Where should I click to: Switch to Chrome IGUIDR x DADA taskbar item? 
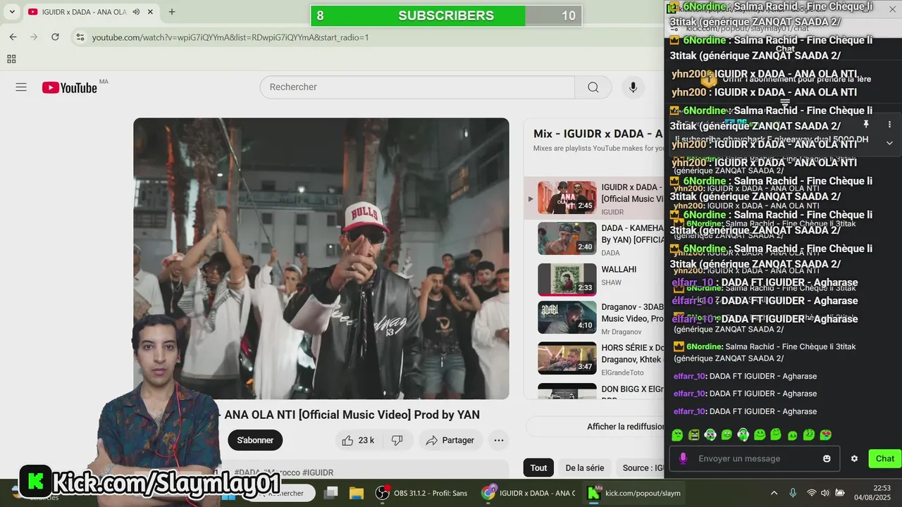529,493
